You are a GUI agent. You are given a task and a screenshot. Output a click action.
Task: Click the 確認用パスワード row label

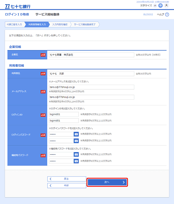tap(20, 155)
